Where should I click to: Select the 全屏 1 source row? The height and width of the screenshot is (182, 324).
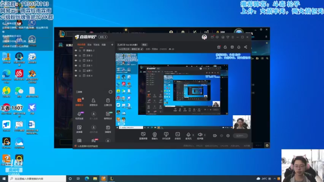tap(94, 70)
